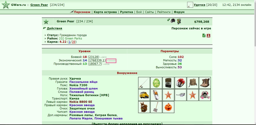This screenshot has width=256, height=125.
Task: Click the Nokia 8800 SE item link
Action: tap(81, 102)
